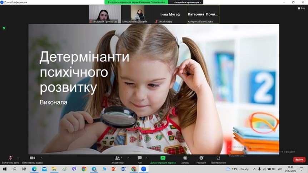Image resolution: width=308 pixels, height=173 pixels.
Task: Select Анастасія Григор'єва's video thumbnail
Action: 105,14
